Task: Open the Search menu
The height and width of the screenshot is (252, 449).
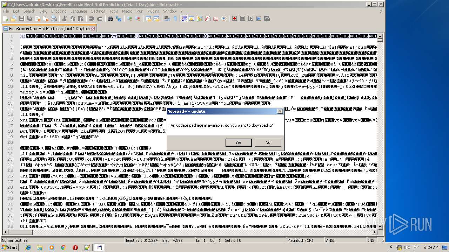Action: [x=29, y=11]
